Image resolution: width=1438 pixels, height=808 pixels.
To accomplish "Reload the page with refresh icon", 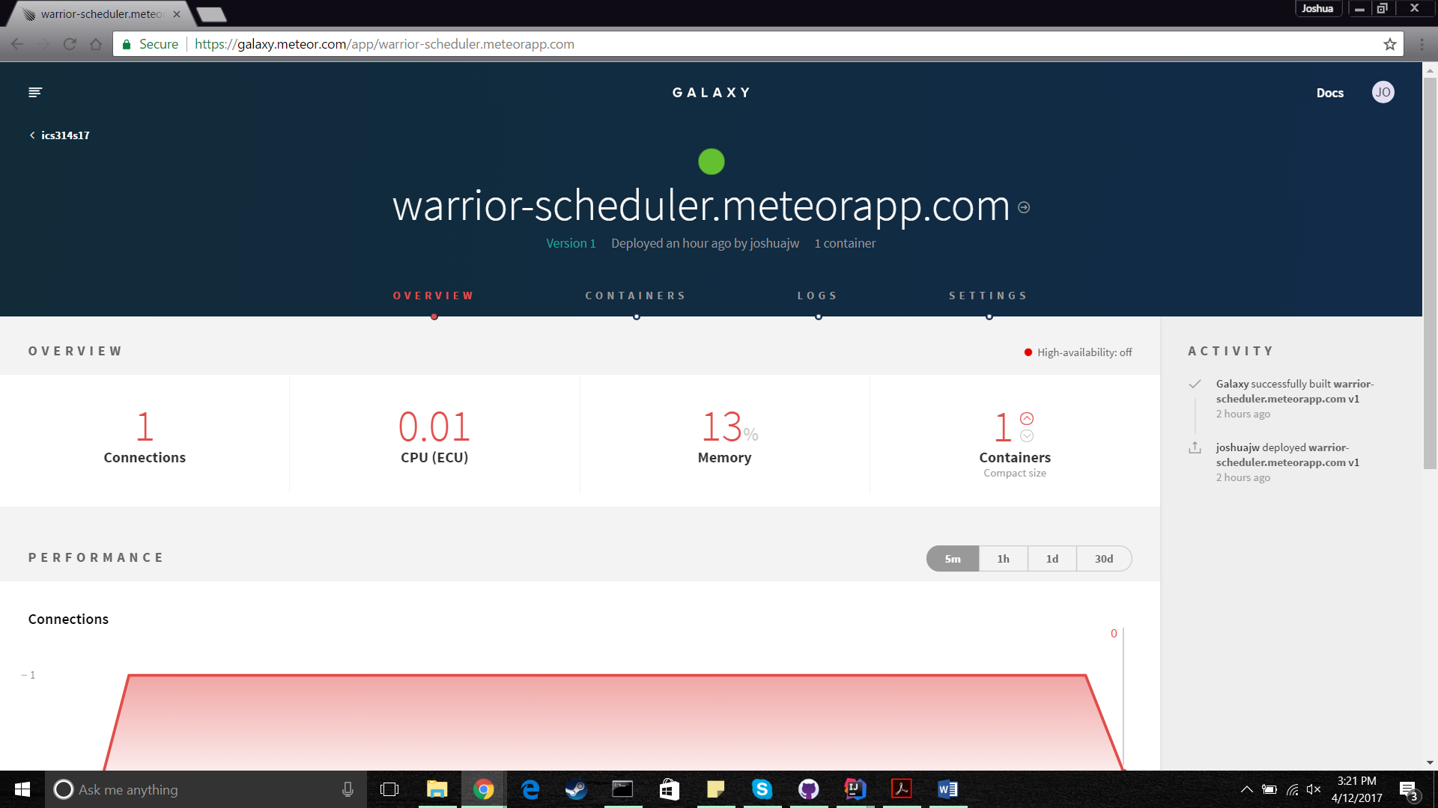I will click(70, 44).
